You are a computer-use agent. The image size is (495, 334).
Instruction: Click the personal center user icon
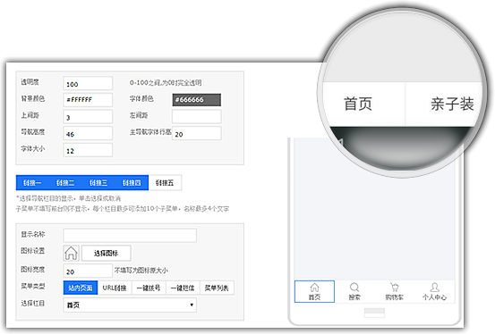point(435,287)
